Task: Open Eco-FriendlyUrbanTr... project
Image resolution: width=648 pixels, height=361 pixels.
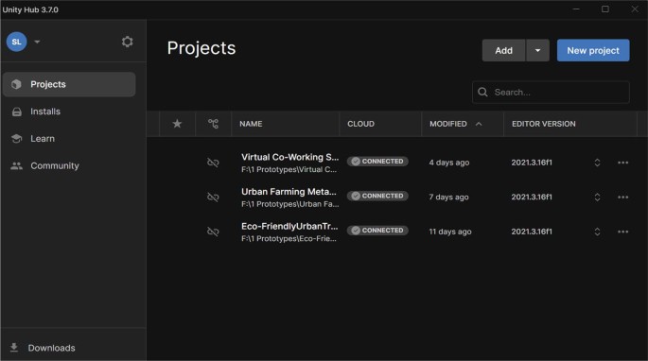Action: pyautogui.click(x=289, y=227)
